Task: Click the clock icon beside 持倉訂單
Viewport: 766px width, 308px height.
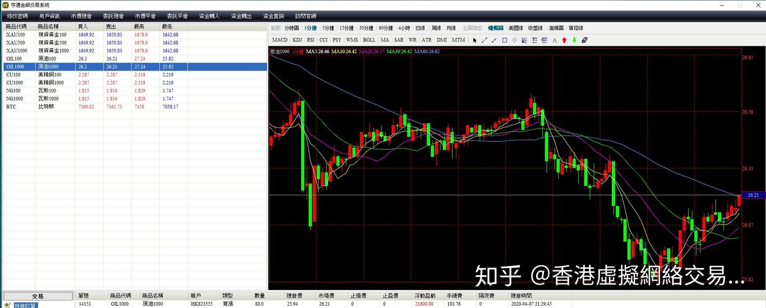Action: coord(7,304)
